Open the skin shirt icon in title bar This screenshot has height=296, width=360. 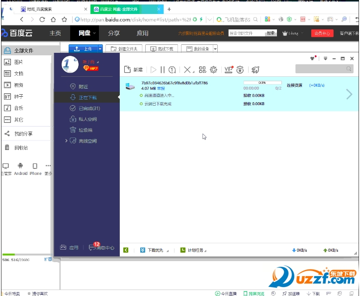pyautogui.click(x=313, y=58)
